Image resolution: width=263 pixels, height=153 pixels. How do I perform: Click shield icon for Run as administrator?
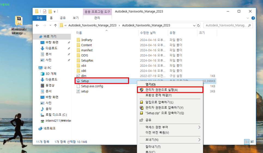click(x=142, y=90)
